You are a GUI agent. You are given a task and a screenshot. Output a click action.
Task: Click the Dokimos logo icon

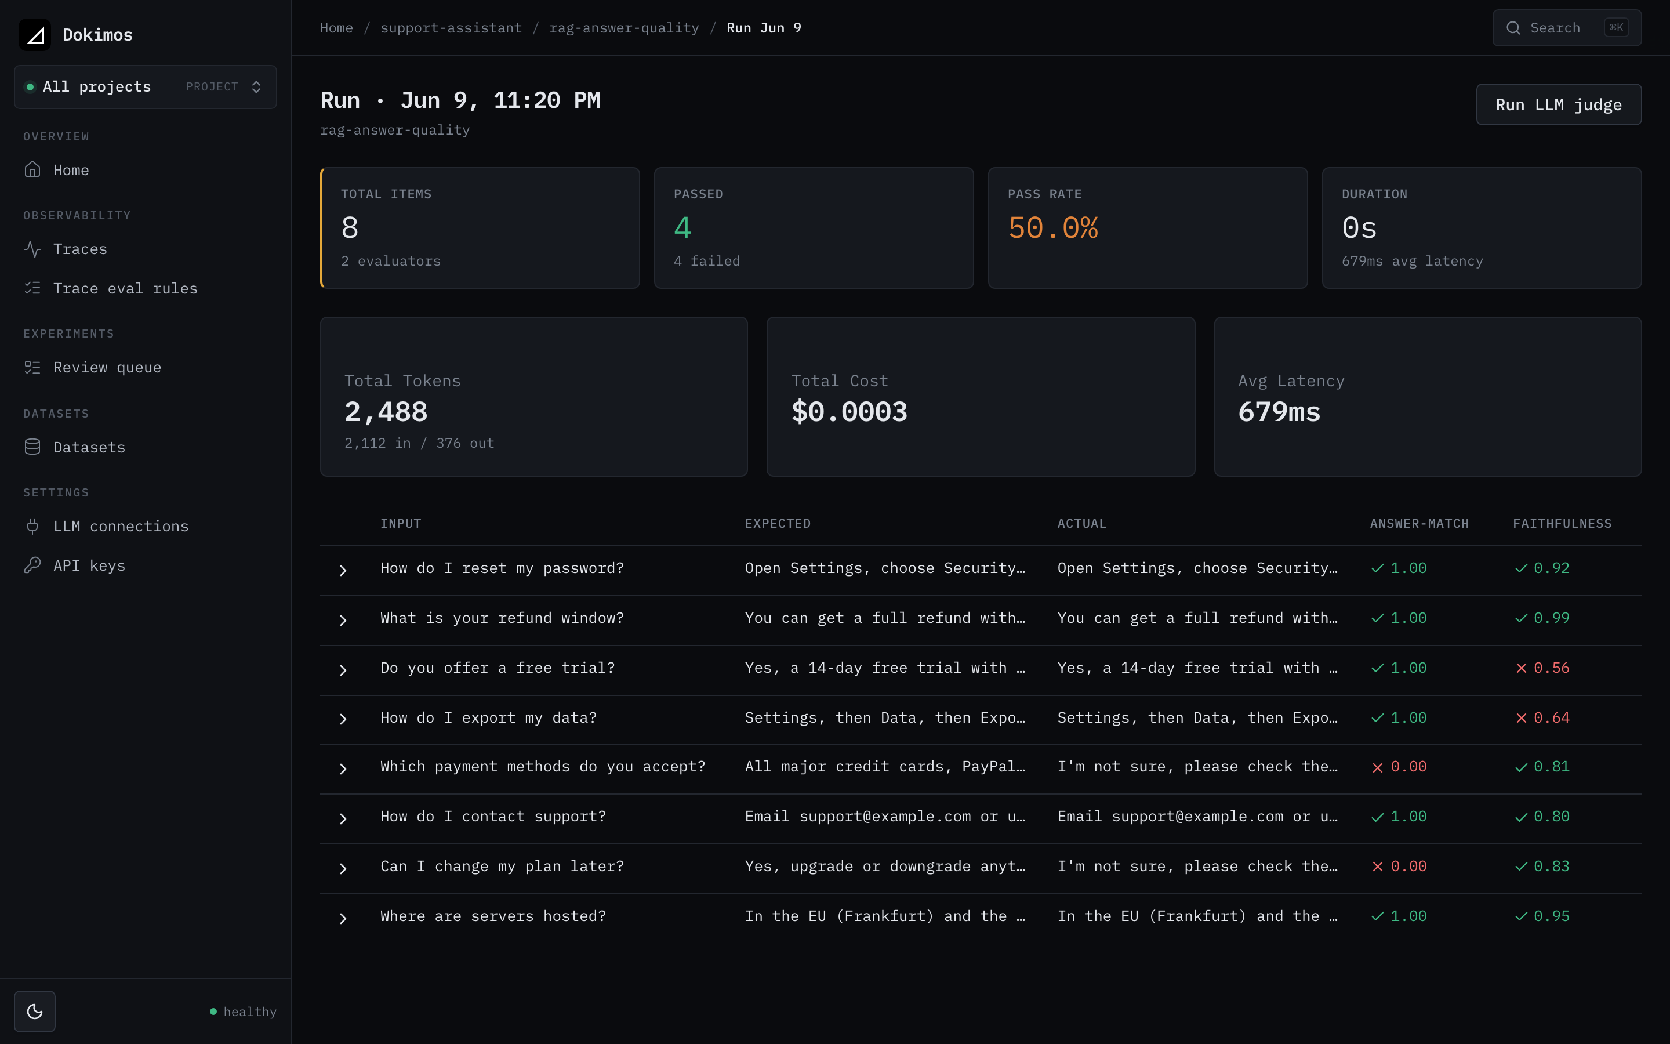click(x=35, y=35)
